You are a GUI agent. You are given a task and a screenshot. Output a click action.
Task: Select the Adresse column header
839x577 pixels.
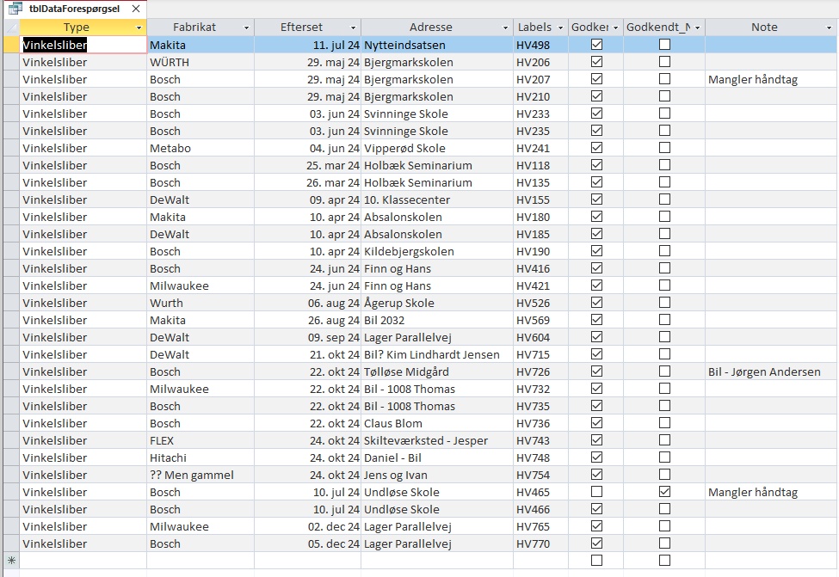431,28
